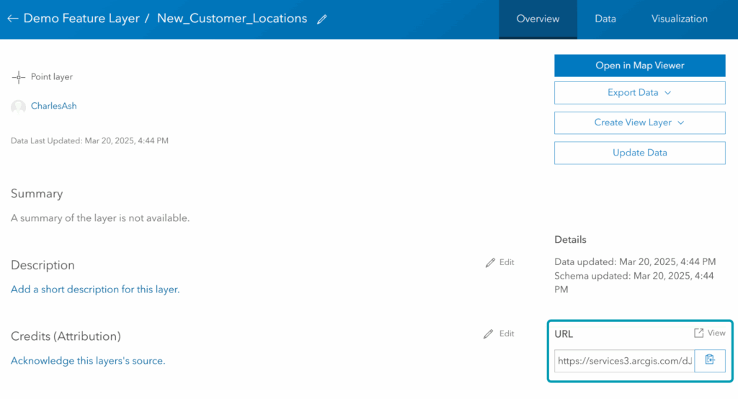This screenshot has width=738, height=399.
Task: Click the back arrow beside Demo Feature Layer
Action: coord(13,19)
